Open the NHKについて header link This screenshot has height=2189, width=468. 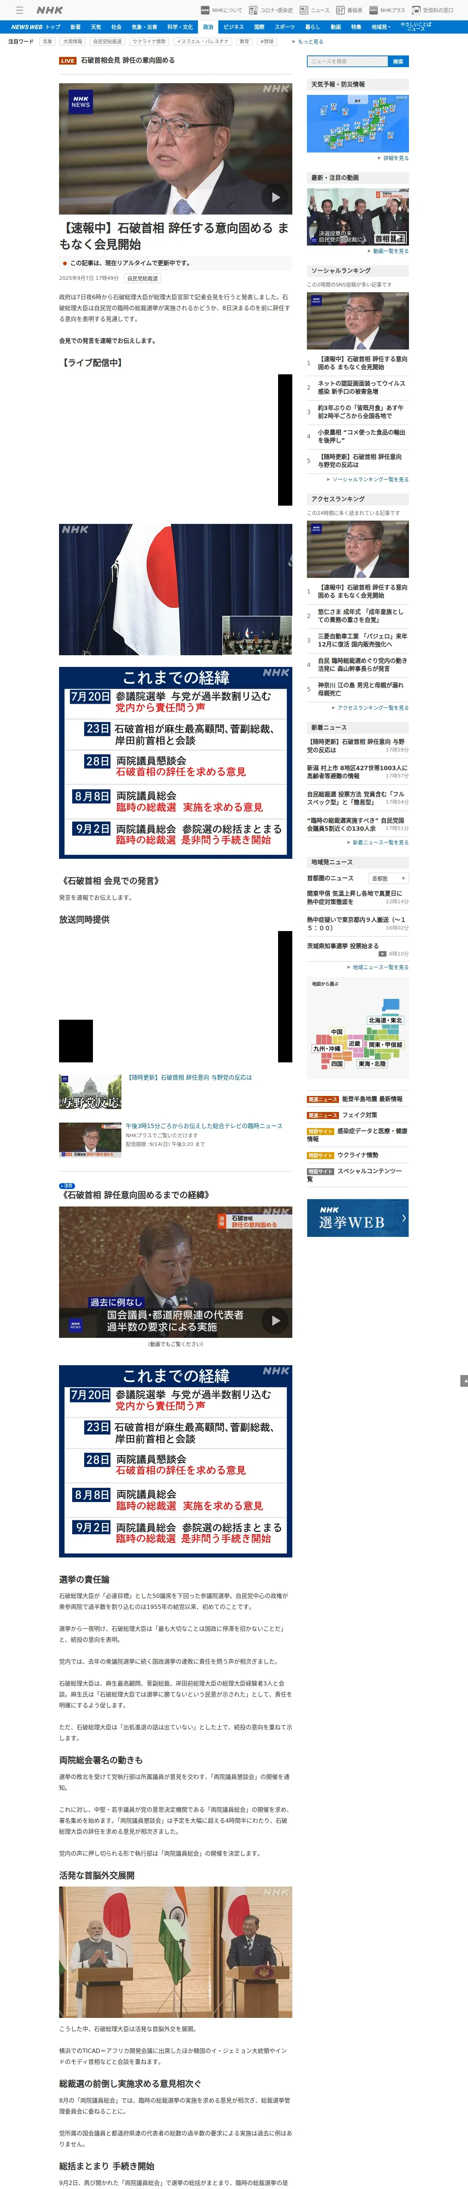(222, 10)
